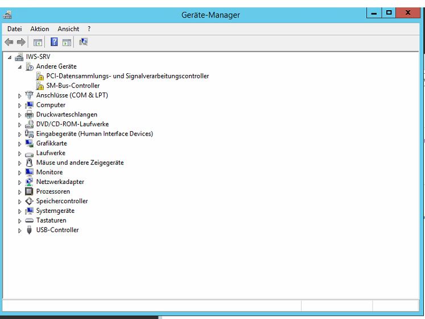
Task: Click the Back arrow toolbar icon
Action: point(9,42)
